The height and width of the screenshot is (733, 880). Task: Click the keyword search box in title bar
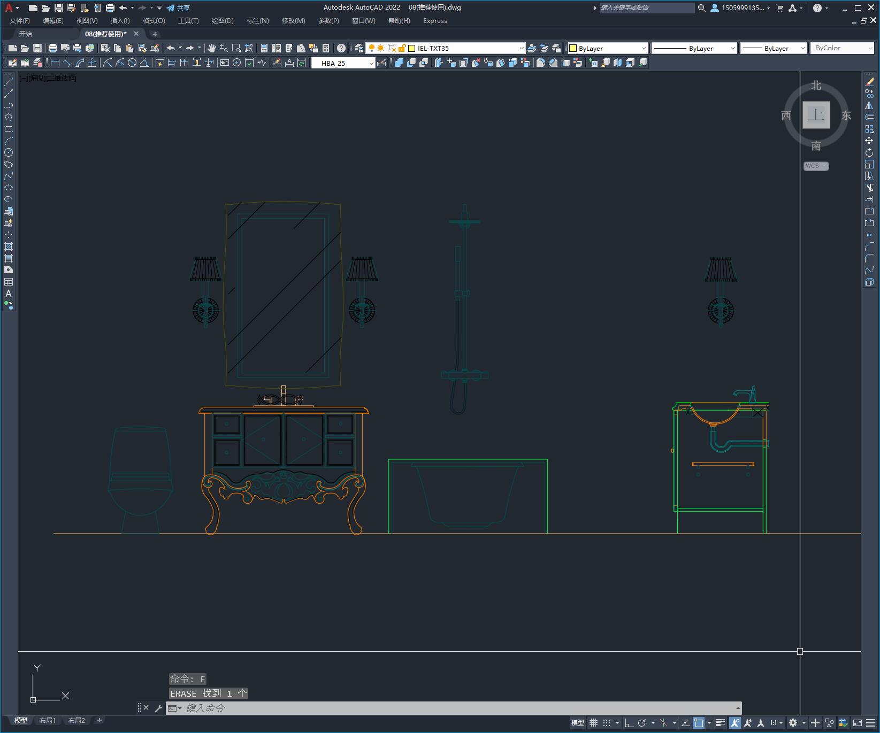click(647, 8)
